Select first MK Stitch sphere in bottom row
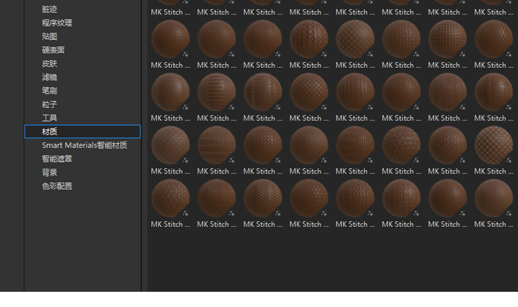This screenshot has width=518, height=307. (170, 198)
